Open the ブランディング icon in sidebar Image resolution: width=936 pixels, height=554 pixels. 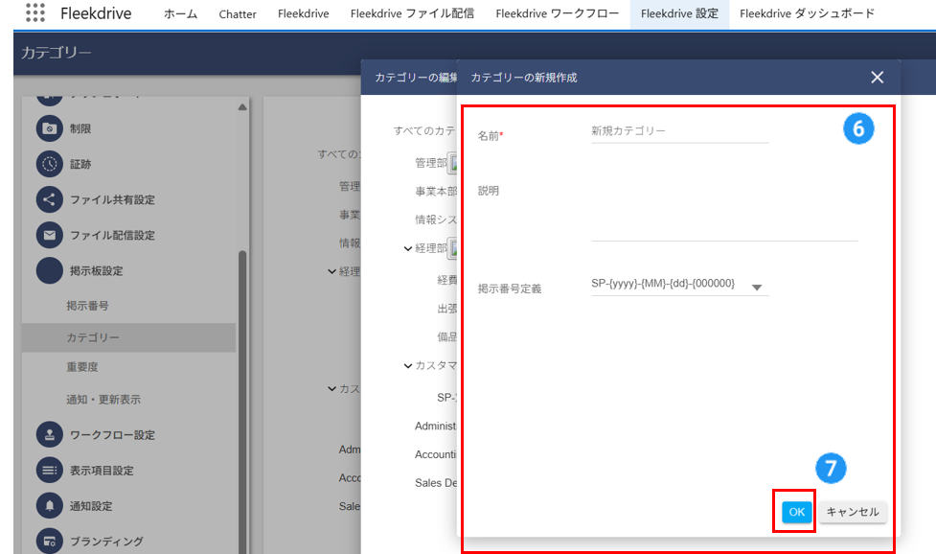50,541
